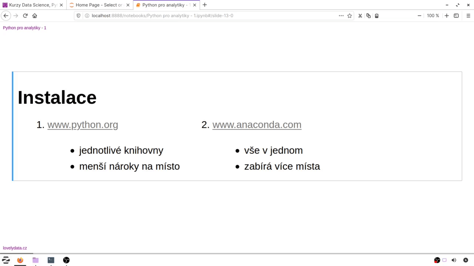Click the 'Python pro analytiky - 1' header text

24,28
